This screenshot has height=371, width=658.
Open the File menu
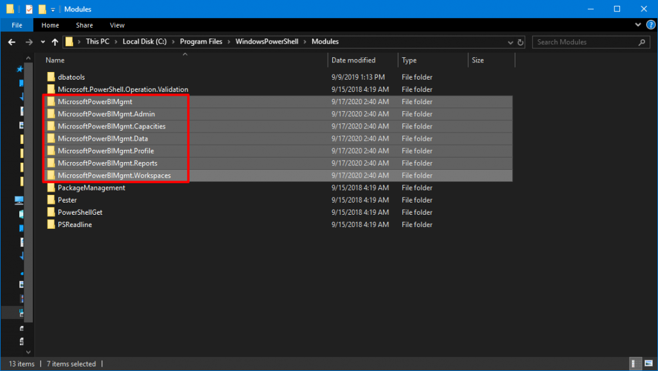(17, 25)
